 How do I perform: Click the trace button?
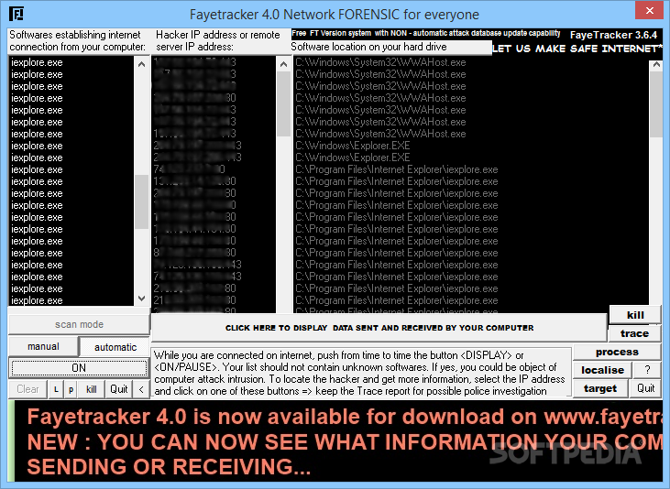pos(634,333)
